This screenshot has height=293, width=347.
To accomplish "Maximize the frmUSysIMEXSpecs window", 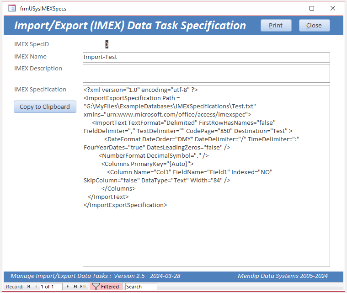I will [312, 8].
